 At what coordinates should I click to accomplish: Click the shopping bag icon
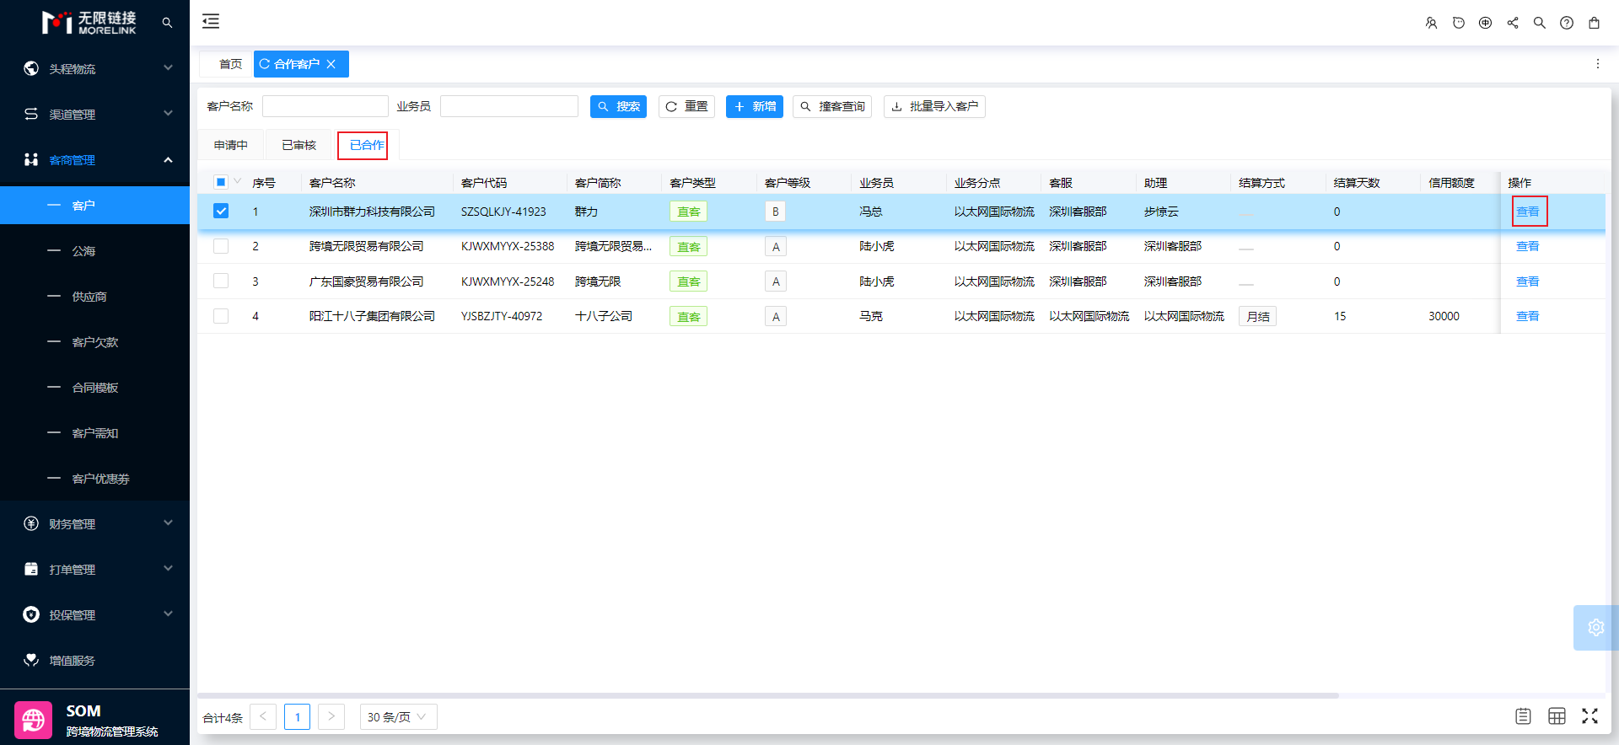(x=1594, y=23)
